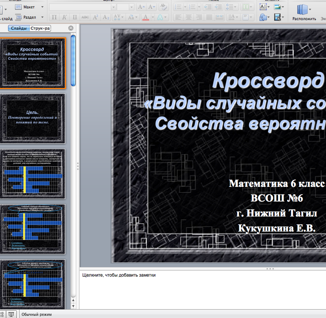The height and width of the screenshot is (318, 326).
Task: Click the slide pane vertical scrollbar thumb
Action: click(73, 60)
